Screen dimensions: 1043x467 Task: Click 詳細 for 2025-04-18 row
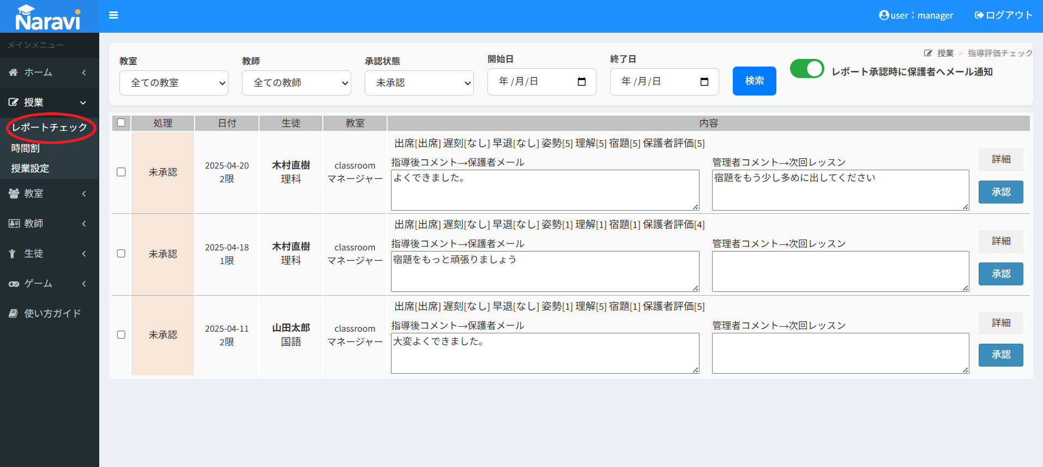[1001, 241]
